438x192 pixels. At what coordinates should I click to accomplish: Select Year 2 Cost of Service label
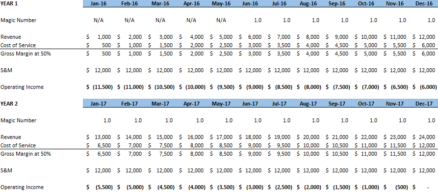(x=18, y=146)
